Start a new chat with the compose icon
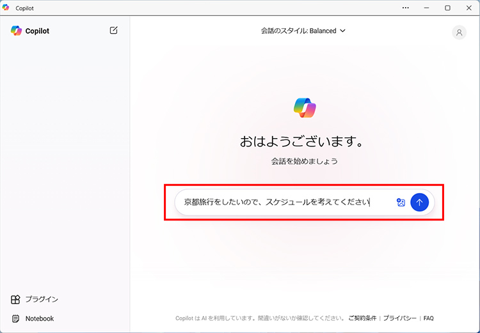Viewport: 480px width, 333px height. (113, 30)
